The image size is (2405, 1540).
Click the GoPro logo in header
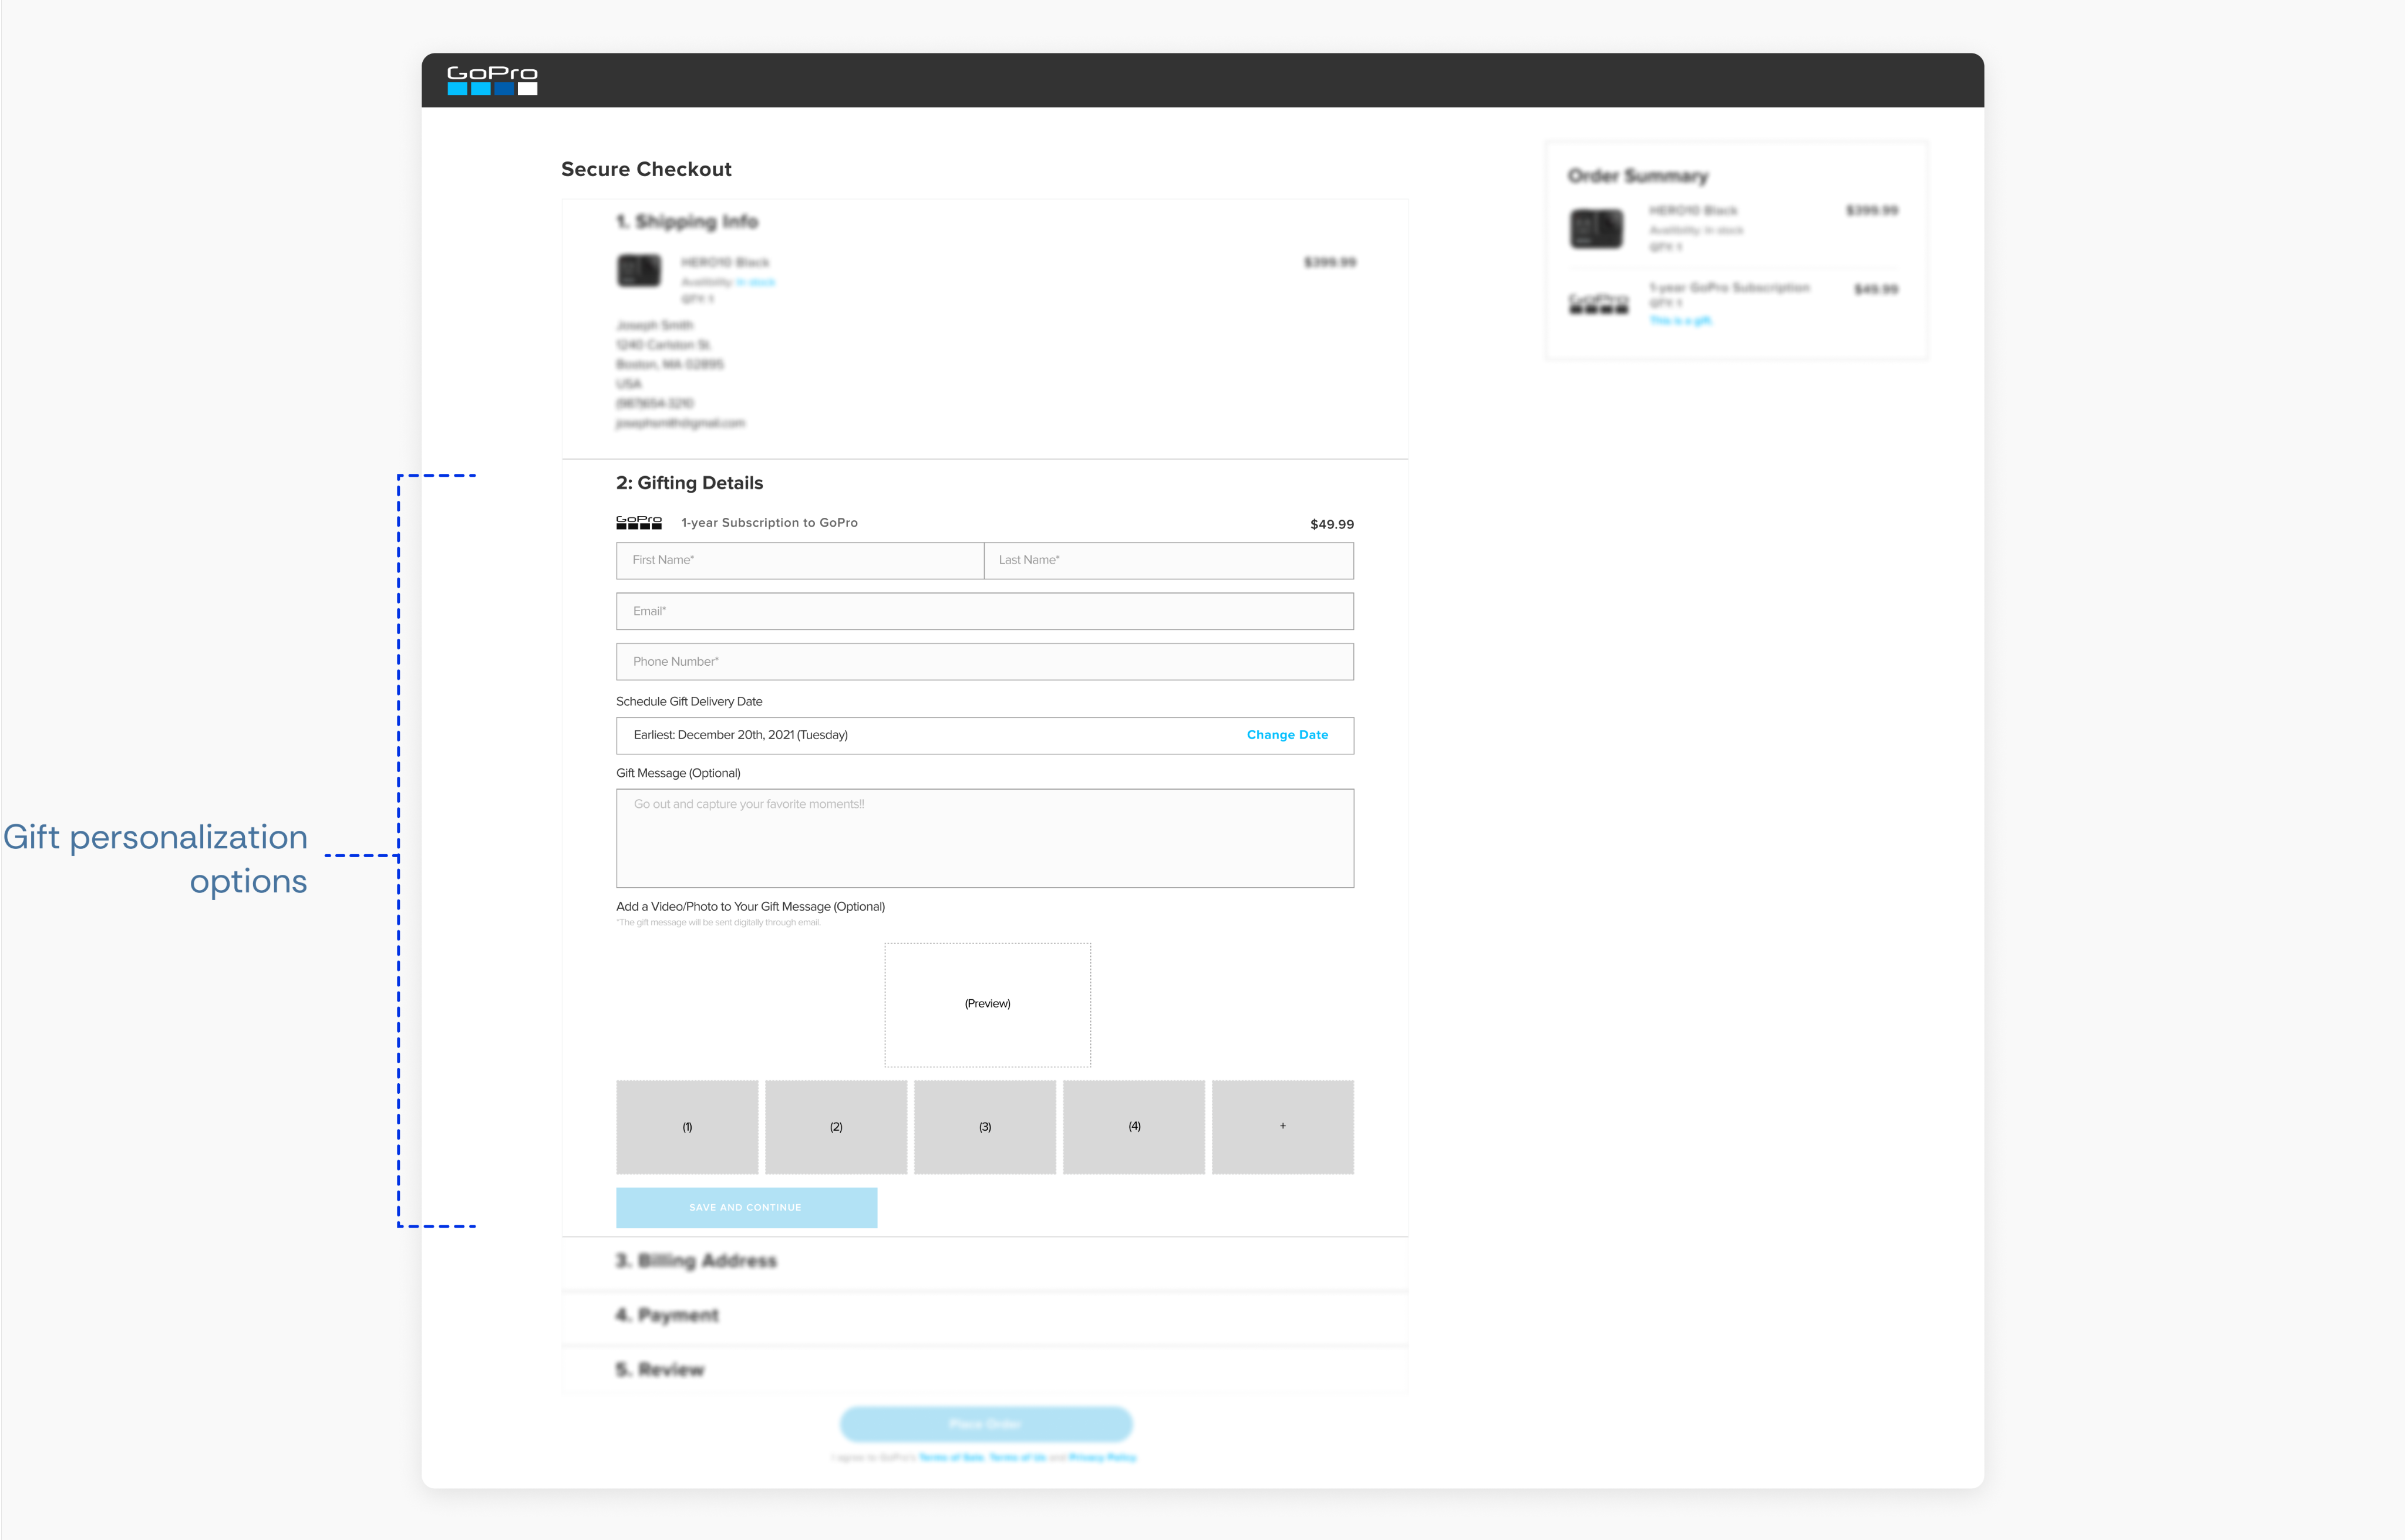point(492,80)
